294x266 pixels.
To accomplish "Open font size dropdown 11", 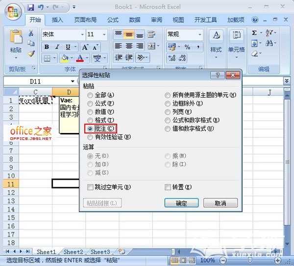I will click(x=104, y=34).
